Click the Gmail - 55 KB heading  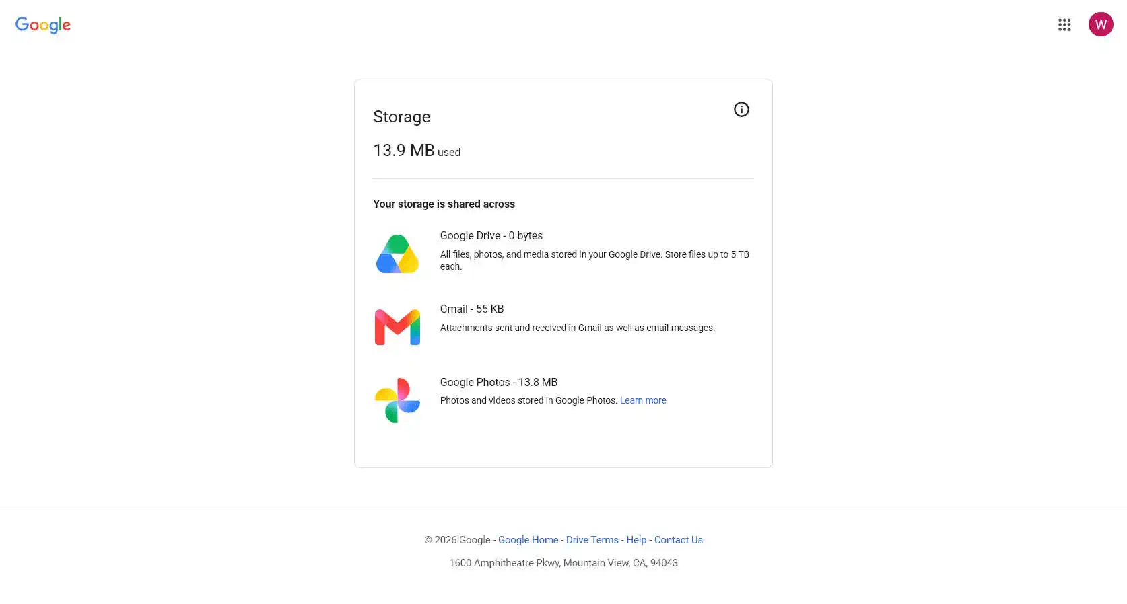(x=472, y=309)
